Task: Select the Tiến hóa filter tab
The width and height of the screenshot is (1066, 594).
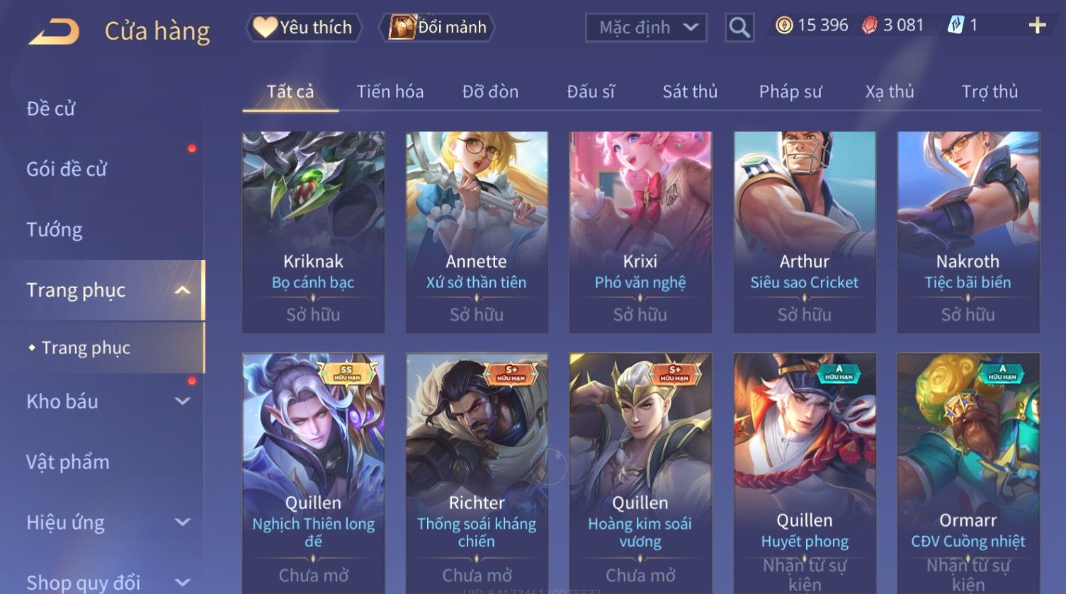Action: point(390,92)
